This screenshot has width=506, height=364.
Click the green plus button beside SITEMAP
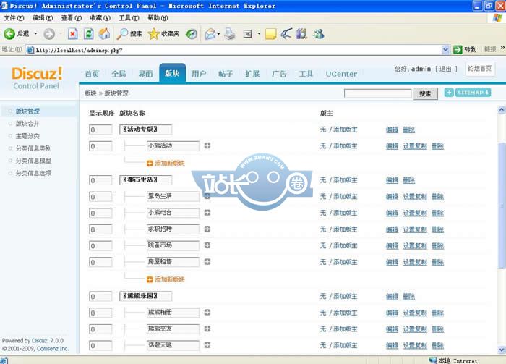pyautogui.click(x=449, y=93)
